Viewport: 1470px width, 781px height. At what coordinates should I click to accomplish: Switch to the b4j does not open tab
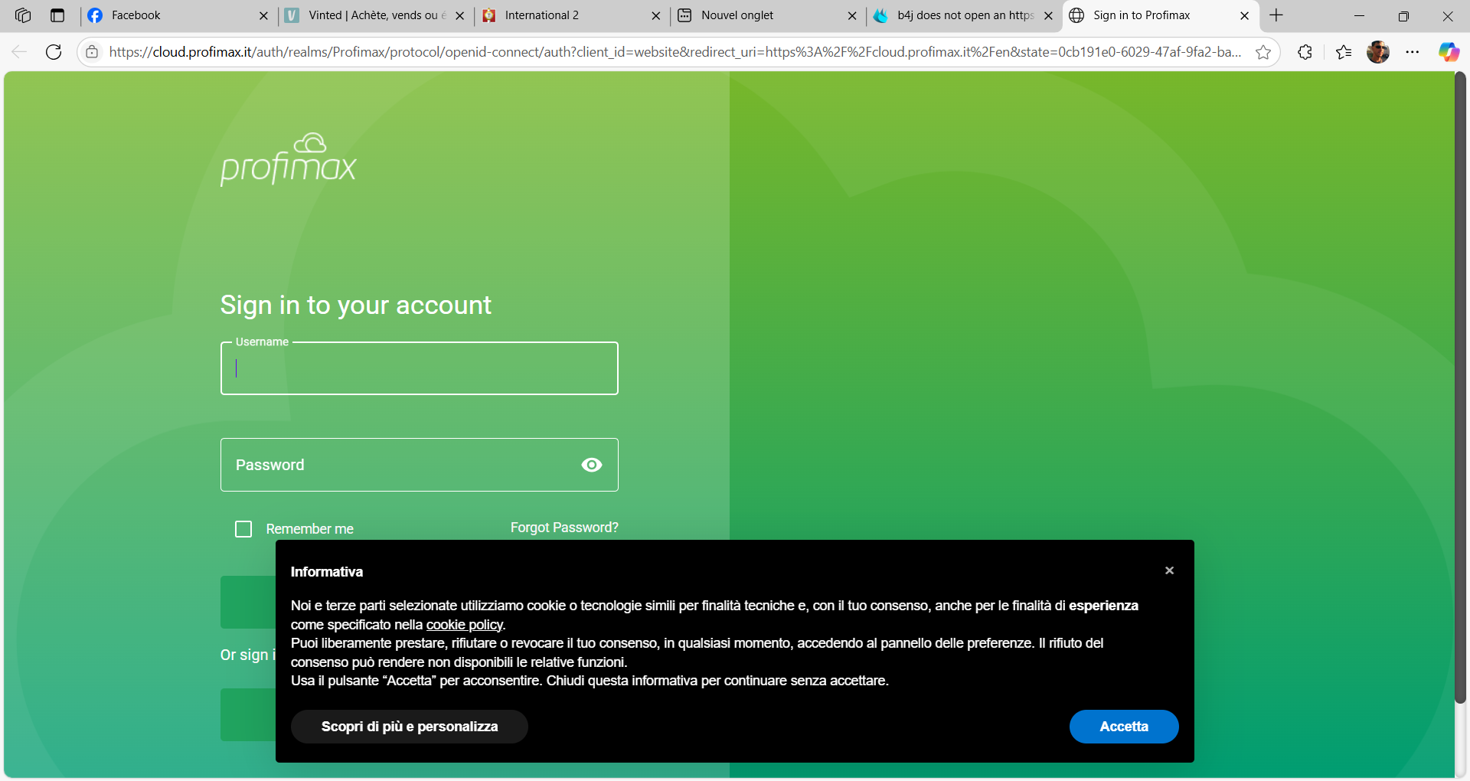pos(962,15)
